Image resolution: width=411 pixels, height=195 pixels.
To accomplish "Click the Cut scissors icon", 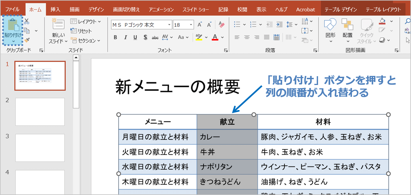I will [26, 21].
